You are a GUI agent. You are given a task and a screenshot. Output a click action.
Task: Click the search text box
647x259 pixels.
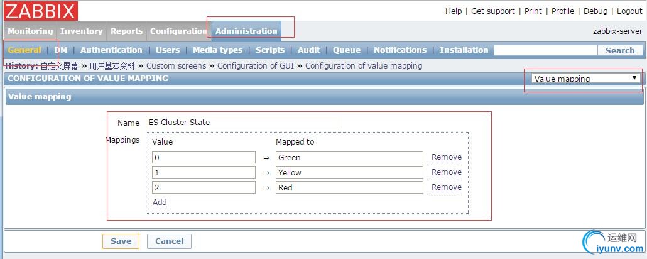545,50
